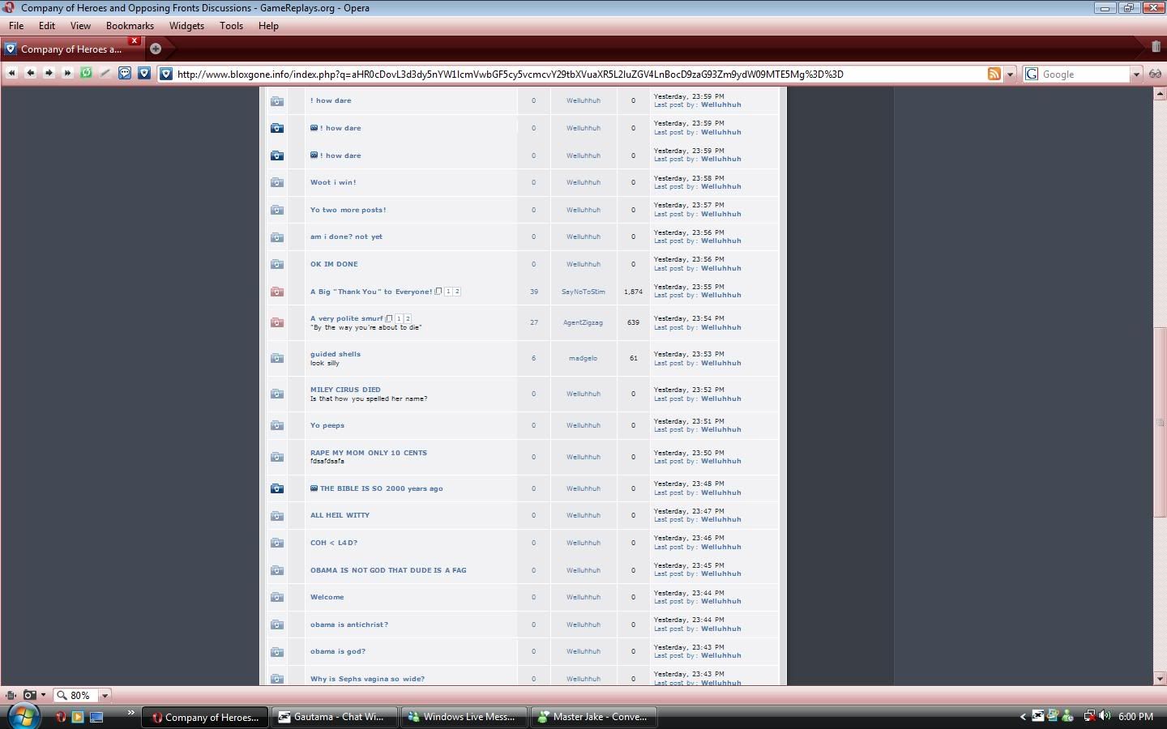
Task: Open 'Yo two more posts!' thread
Action: coord(348,210)
